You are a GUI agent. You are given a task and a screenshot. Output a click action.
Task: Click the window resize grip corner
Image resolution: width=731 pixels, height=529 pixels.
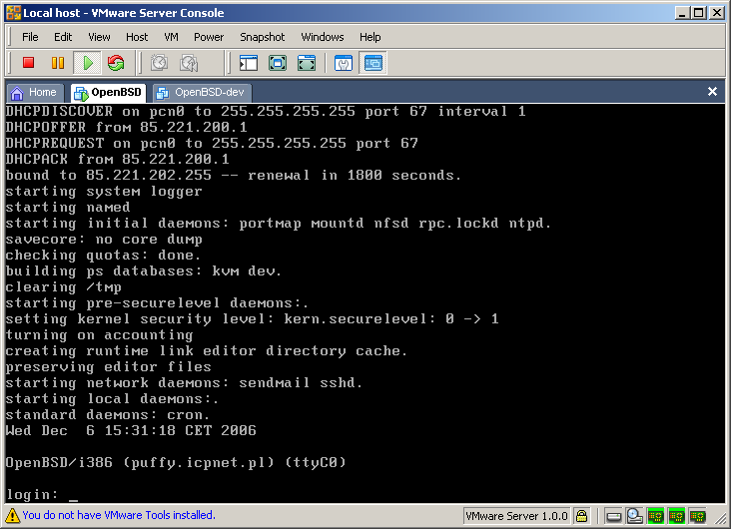tap(722, 519)
